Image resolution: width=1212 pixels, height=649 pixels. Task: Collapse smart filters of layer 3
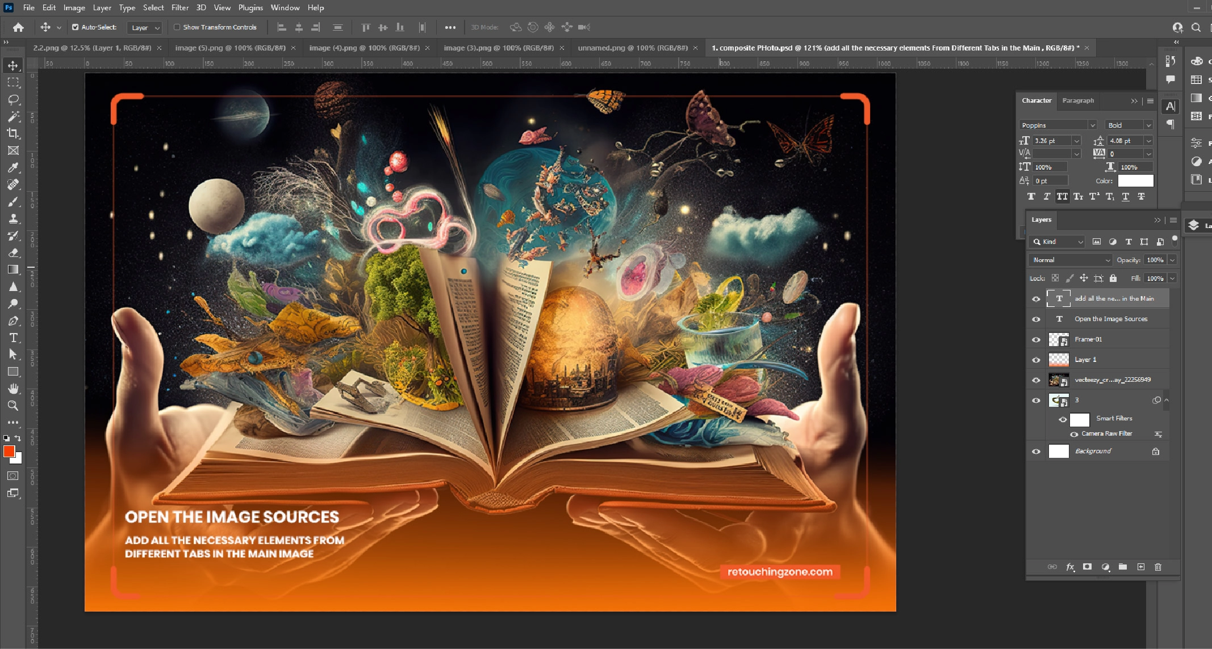pos(1167,401)
